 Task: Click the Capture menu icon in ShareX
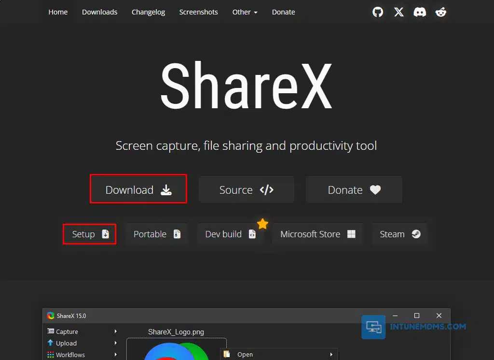tap(51, 331)
